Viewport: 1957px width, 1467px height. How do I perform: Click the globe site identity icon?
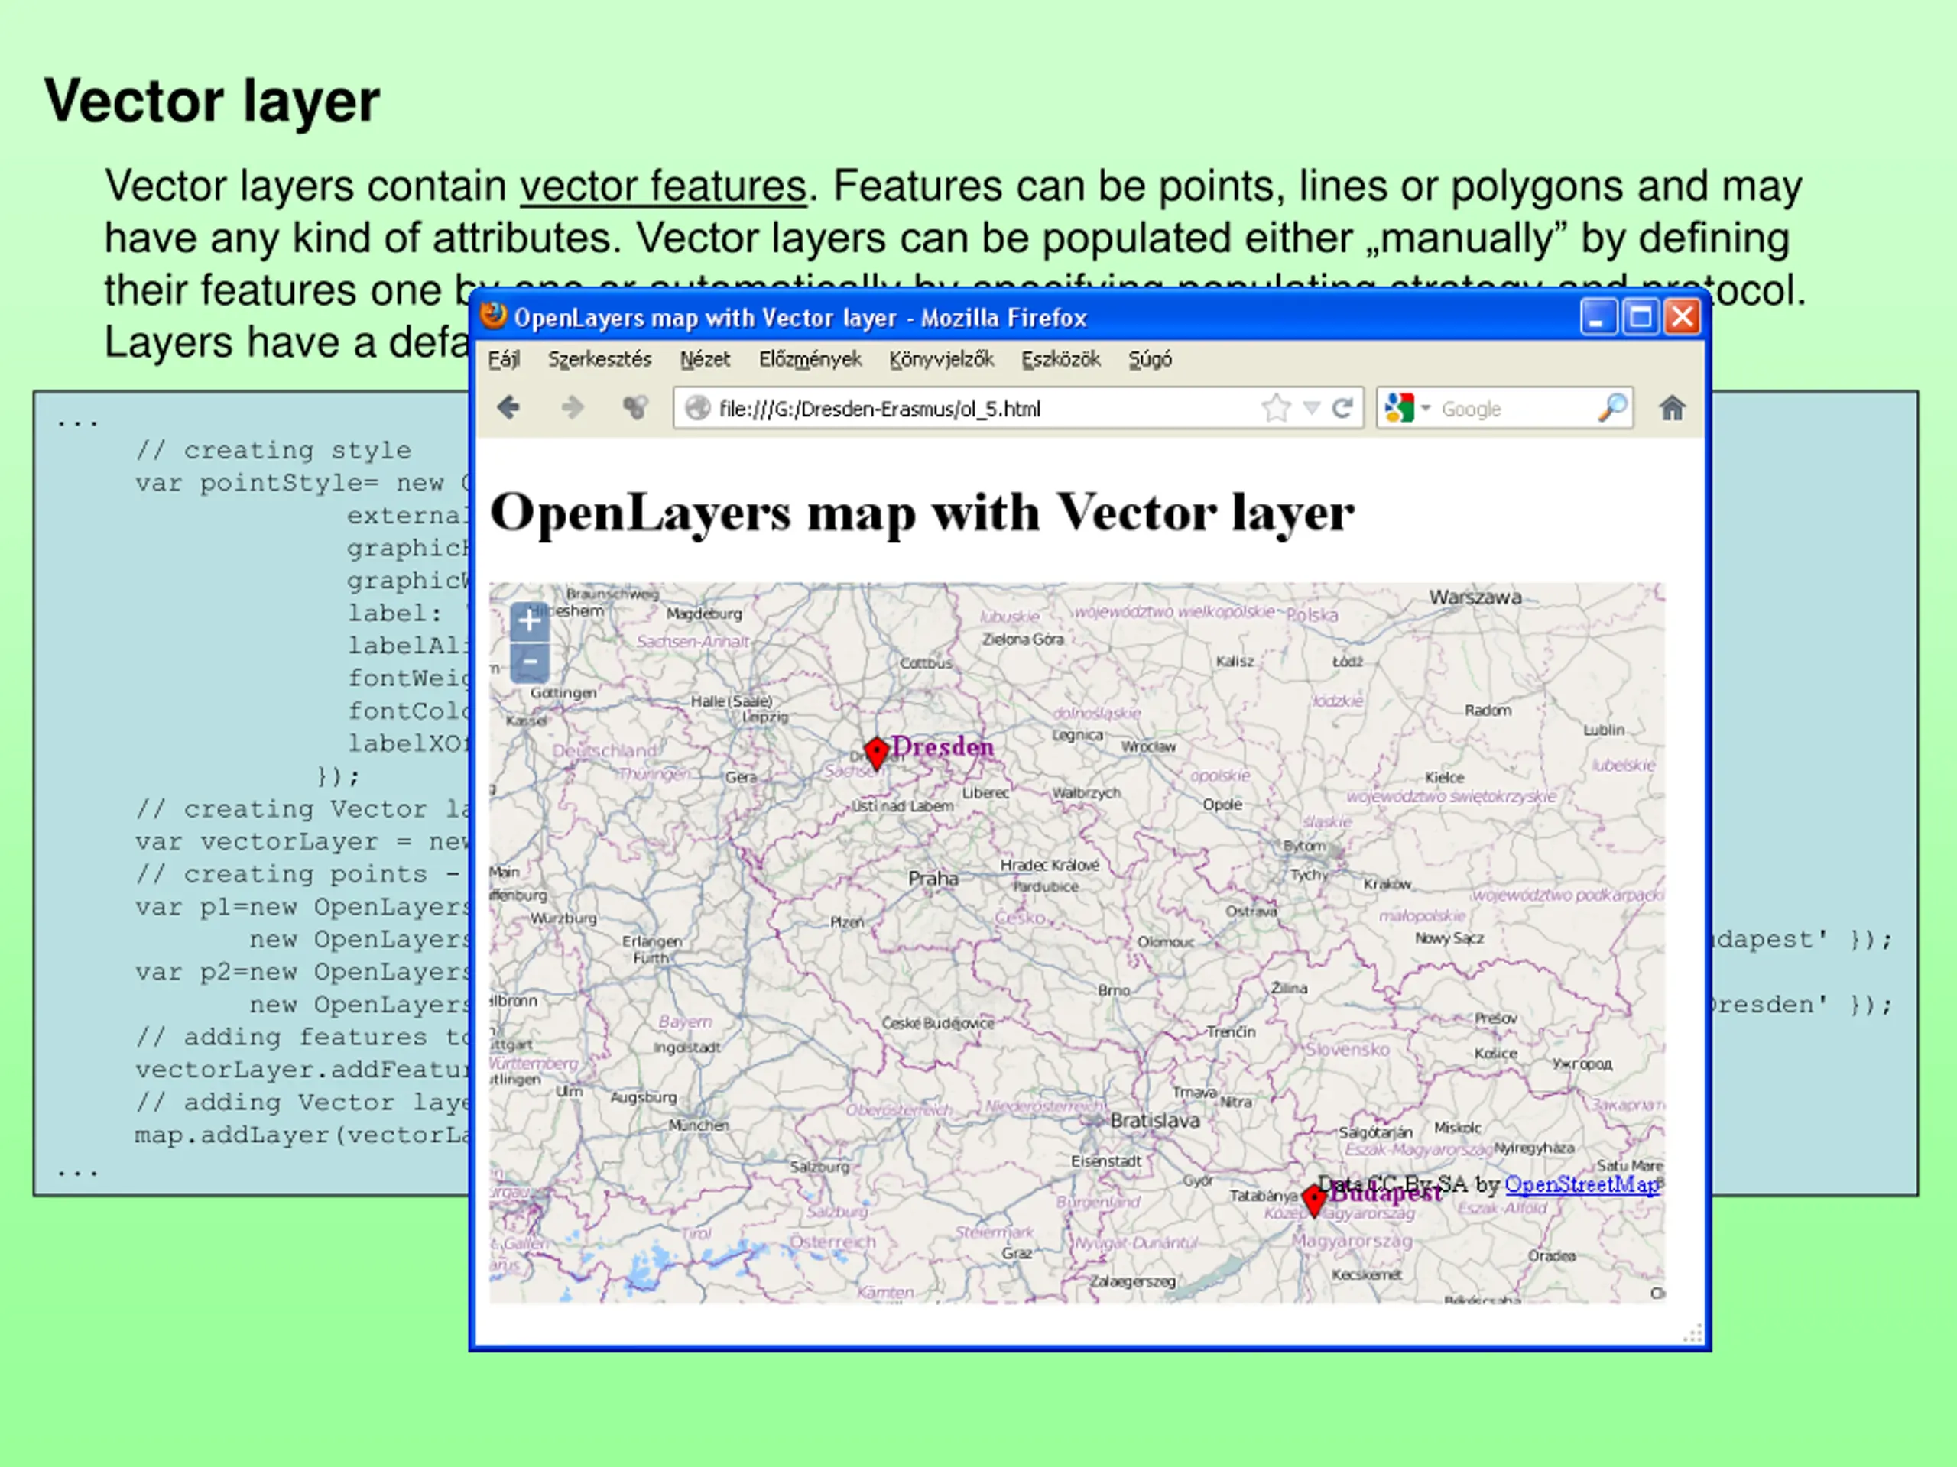point(698,408)
